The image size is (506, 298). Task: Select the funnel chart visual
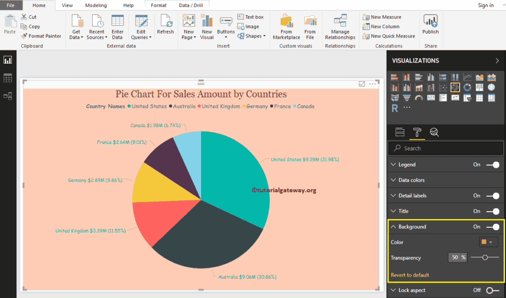407,98
